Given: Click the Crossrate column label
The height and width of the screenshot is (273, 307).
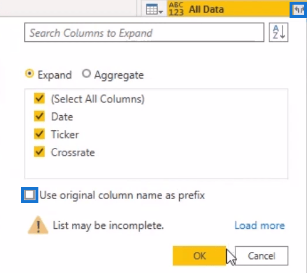Looking at the screenshot, I should pos(73,153).
